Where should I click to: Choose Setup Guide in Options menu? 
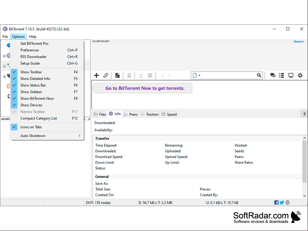[47, 63]
